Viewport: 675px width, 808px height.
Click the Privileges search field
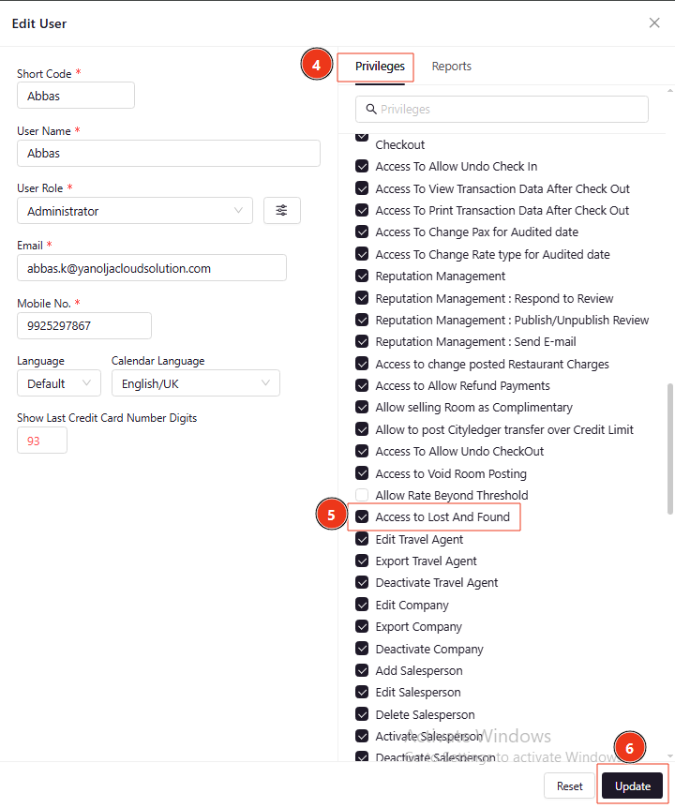click(x=502, y=110)
